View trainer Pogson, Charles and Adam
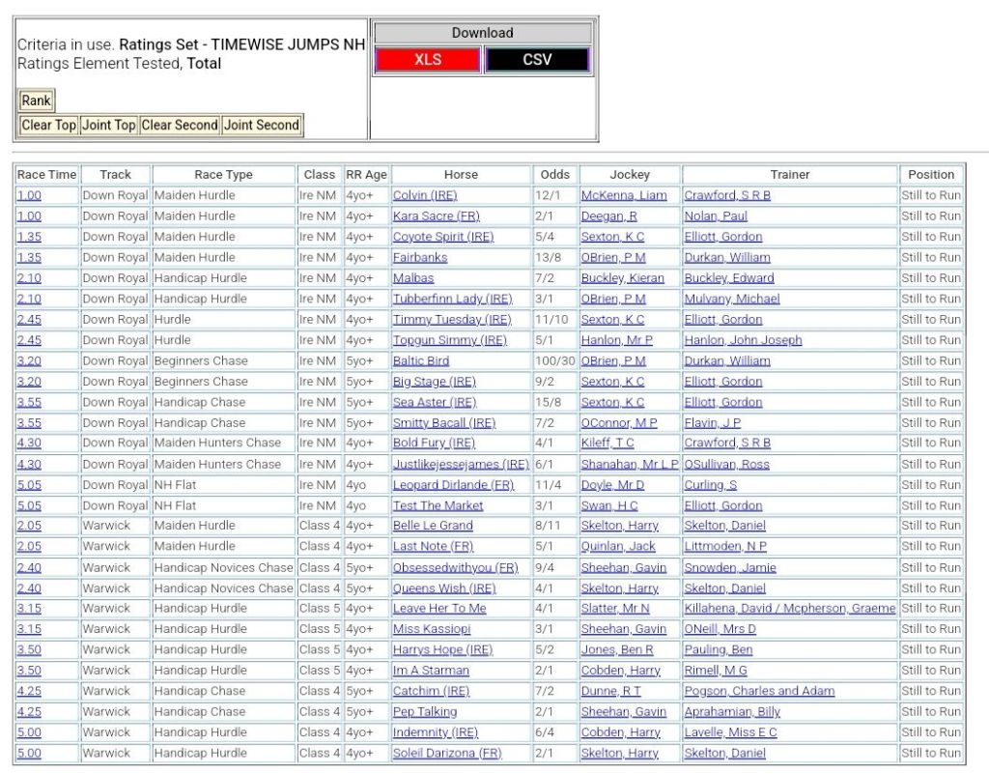 [x=759, y=691]
